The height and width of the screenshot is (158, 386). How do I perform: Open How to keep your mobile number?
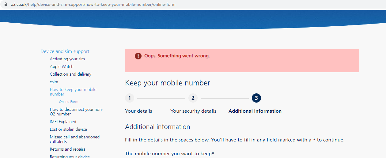click(x=73, y=92)
